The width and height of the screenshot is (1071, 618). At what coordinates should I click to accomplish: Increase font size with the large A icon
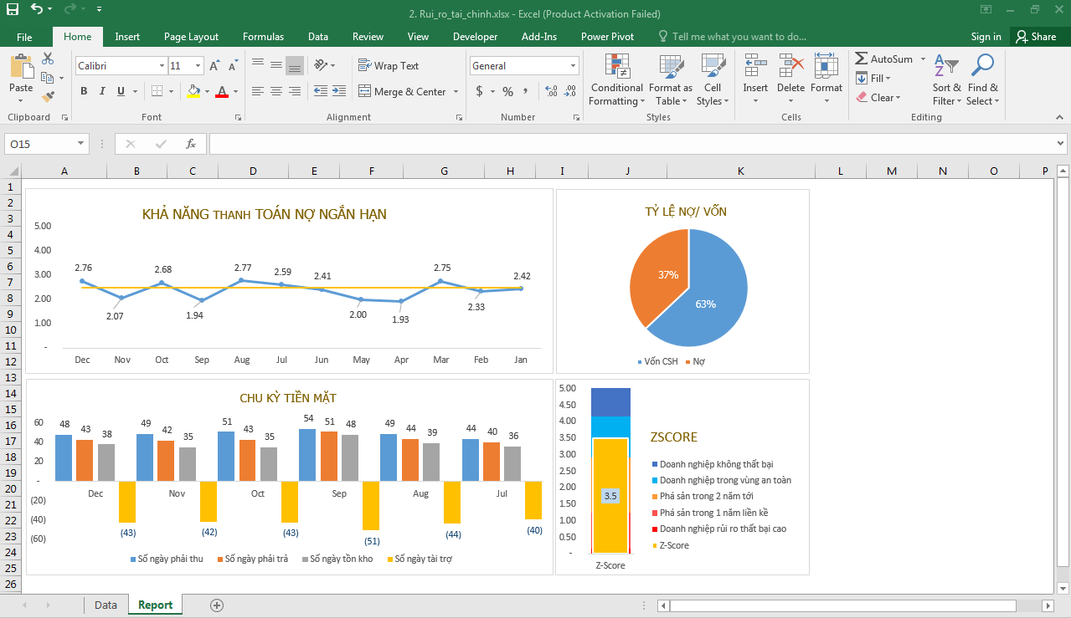click(214, 66)
